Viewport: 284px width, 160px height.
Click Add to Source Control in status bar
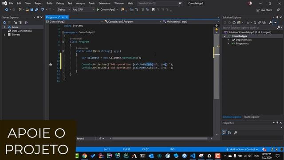point(242,149)
